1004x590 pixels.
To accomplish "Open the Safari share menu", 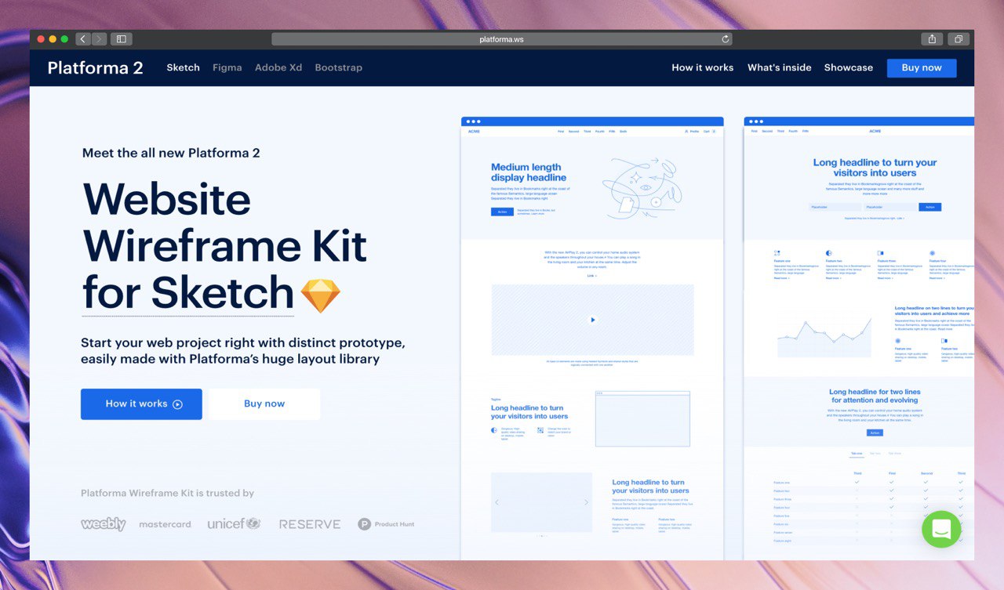I will (x=932, y=39).
